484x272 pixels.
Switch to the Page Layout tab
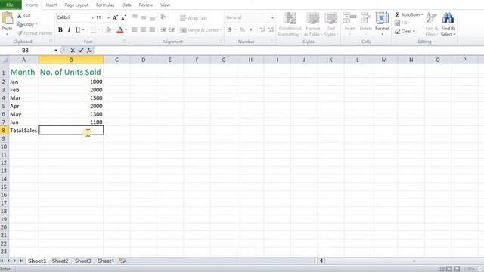click(x=76, y=5)
